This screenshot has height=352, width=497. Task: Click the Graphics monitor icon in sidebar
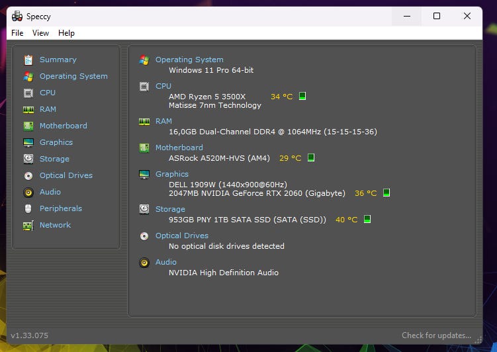pos(28,143)
